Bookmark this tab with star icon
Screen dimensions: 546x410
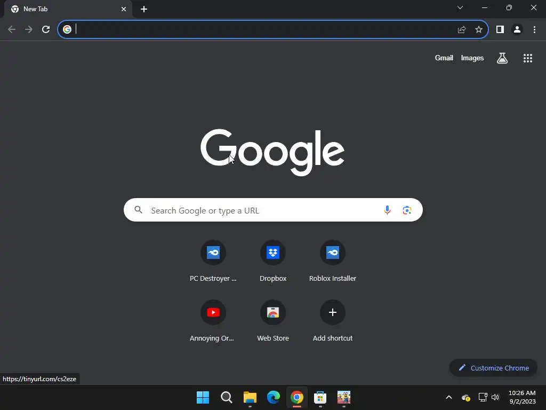(x=479, y=29)
